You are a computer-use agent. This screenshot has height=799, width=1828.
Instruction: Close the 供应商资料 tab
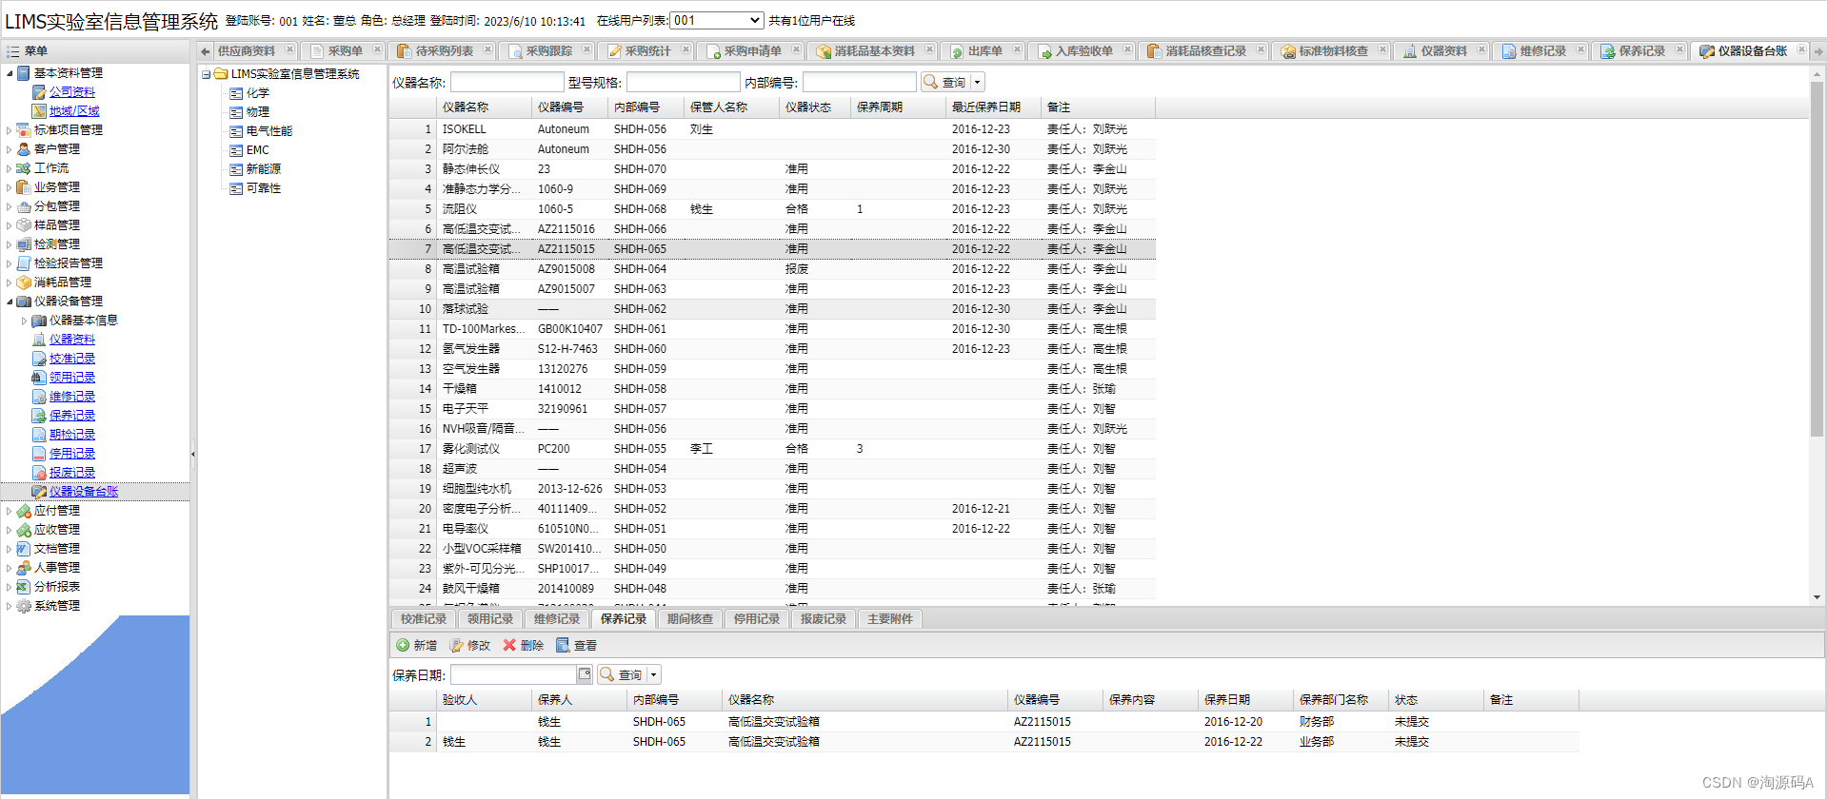289,49
